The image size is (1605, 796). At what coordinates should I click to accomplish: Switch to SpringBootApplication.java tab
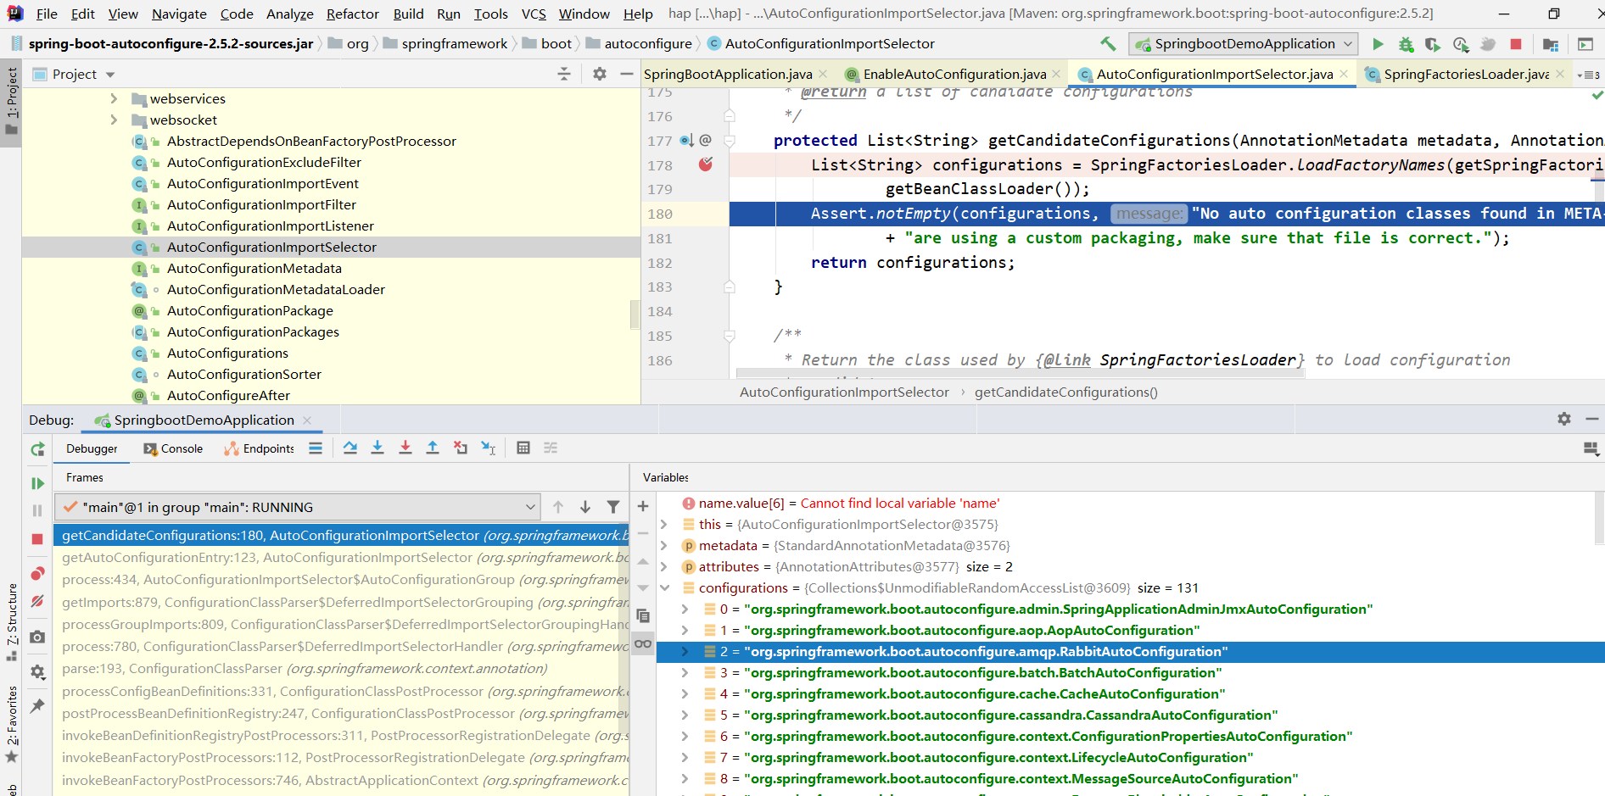[728, 75]
